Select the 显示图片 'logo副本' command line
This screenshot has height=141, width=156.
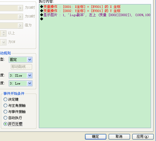95,15
